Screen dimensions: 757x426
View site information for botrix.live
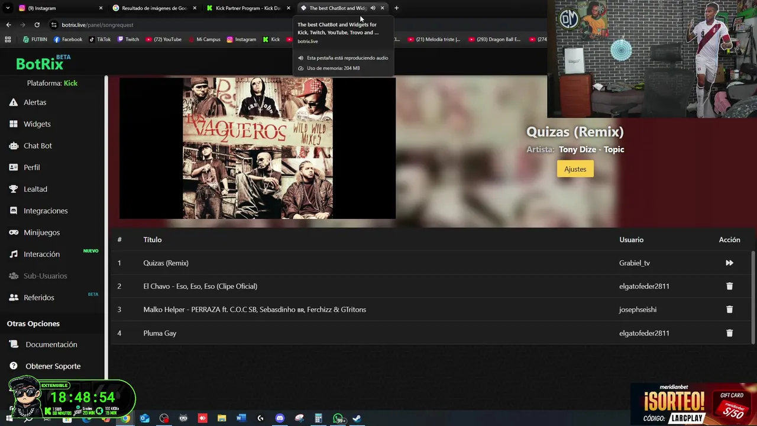pos(54,25)
